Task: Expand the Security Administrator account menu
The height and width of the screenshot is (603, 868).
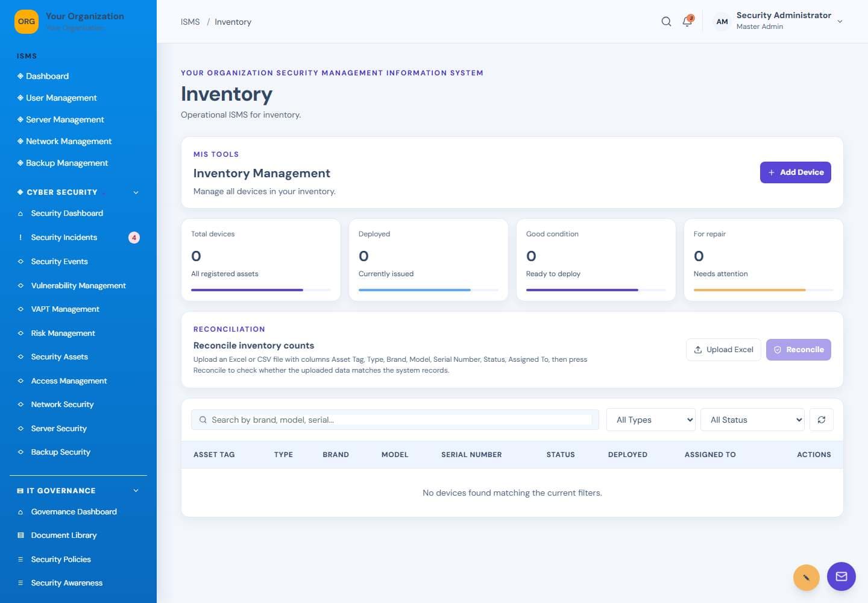Action: click(x=840, y=22)
